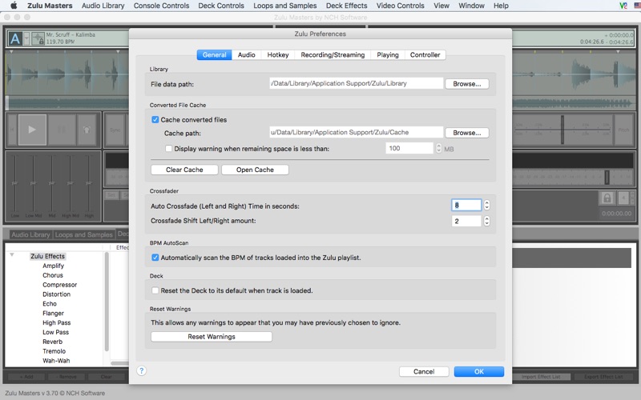Select the Wah-Wah effect in the list

pos(56,361)
